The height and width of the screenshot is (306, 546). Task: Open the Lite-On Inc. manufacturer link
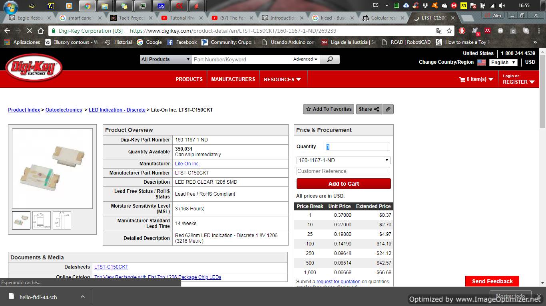tap(187, 164)
